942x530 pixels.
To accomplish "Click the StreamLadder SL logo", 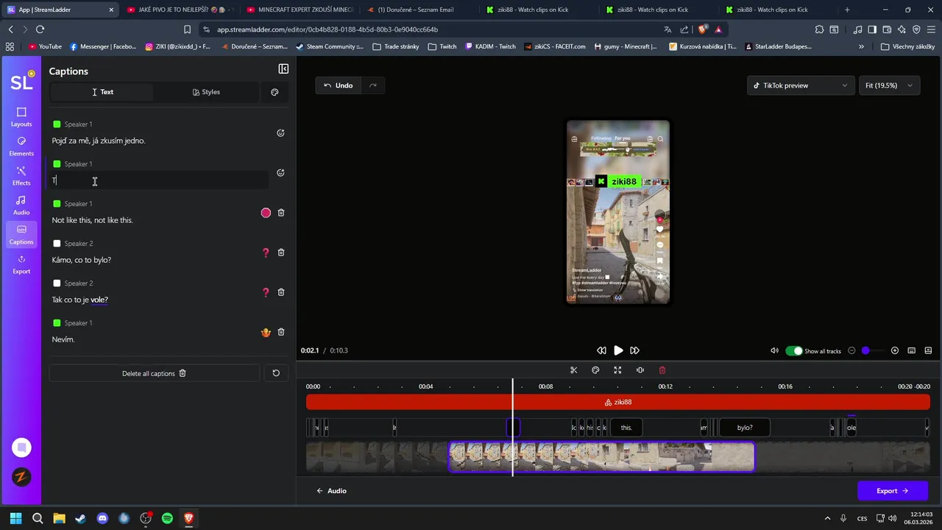I will pyautogui.click(x=21, y=81).
